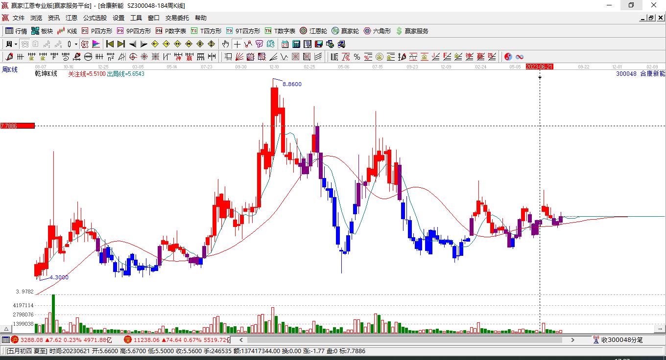Click the 300048 合康新能 stock label
The height and width of the screenshot is (360, 666).
tap(641, 74)
